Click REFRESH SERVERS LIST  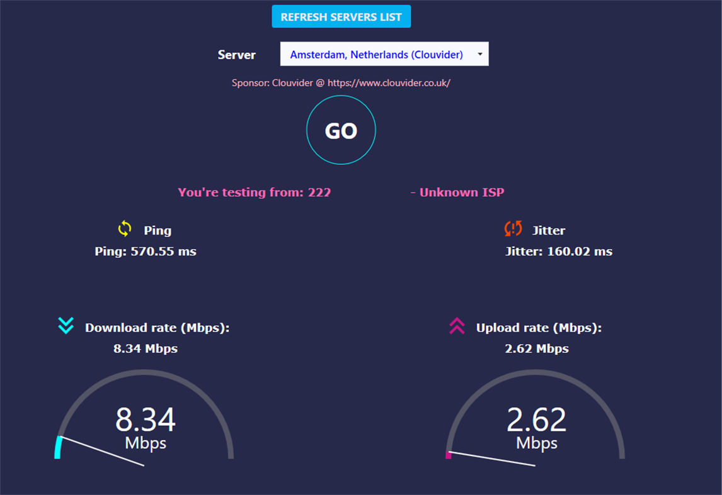(x=341, y=16)
